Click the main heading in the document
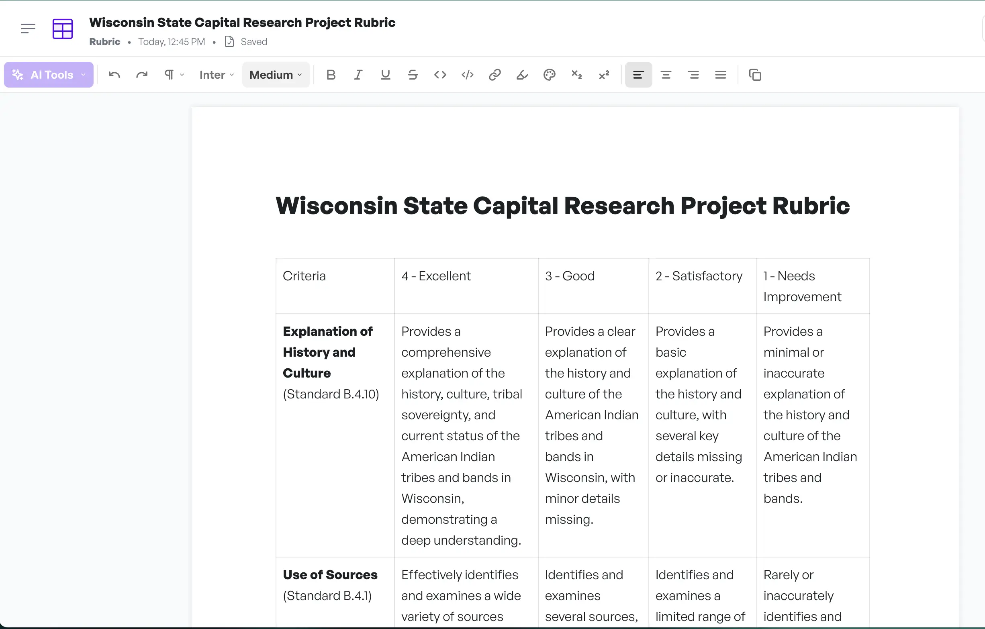This screenshot has width=985, height=629. 562,205
